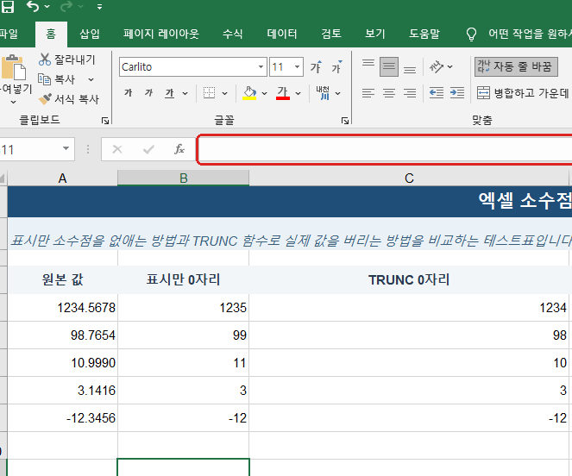Viewport: 572px width, 476px height.
Task: Open the 데이터 tab
Action: [282, 34]
